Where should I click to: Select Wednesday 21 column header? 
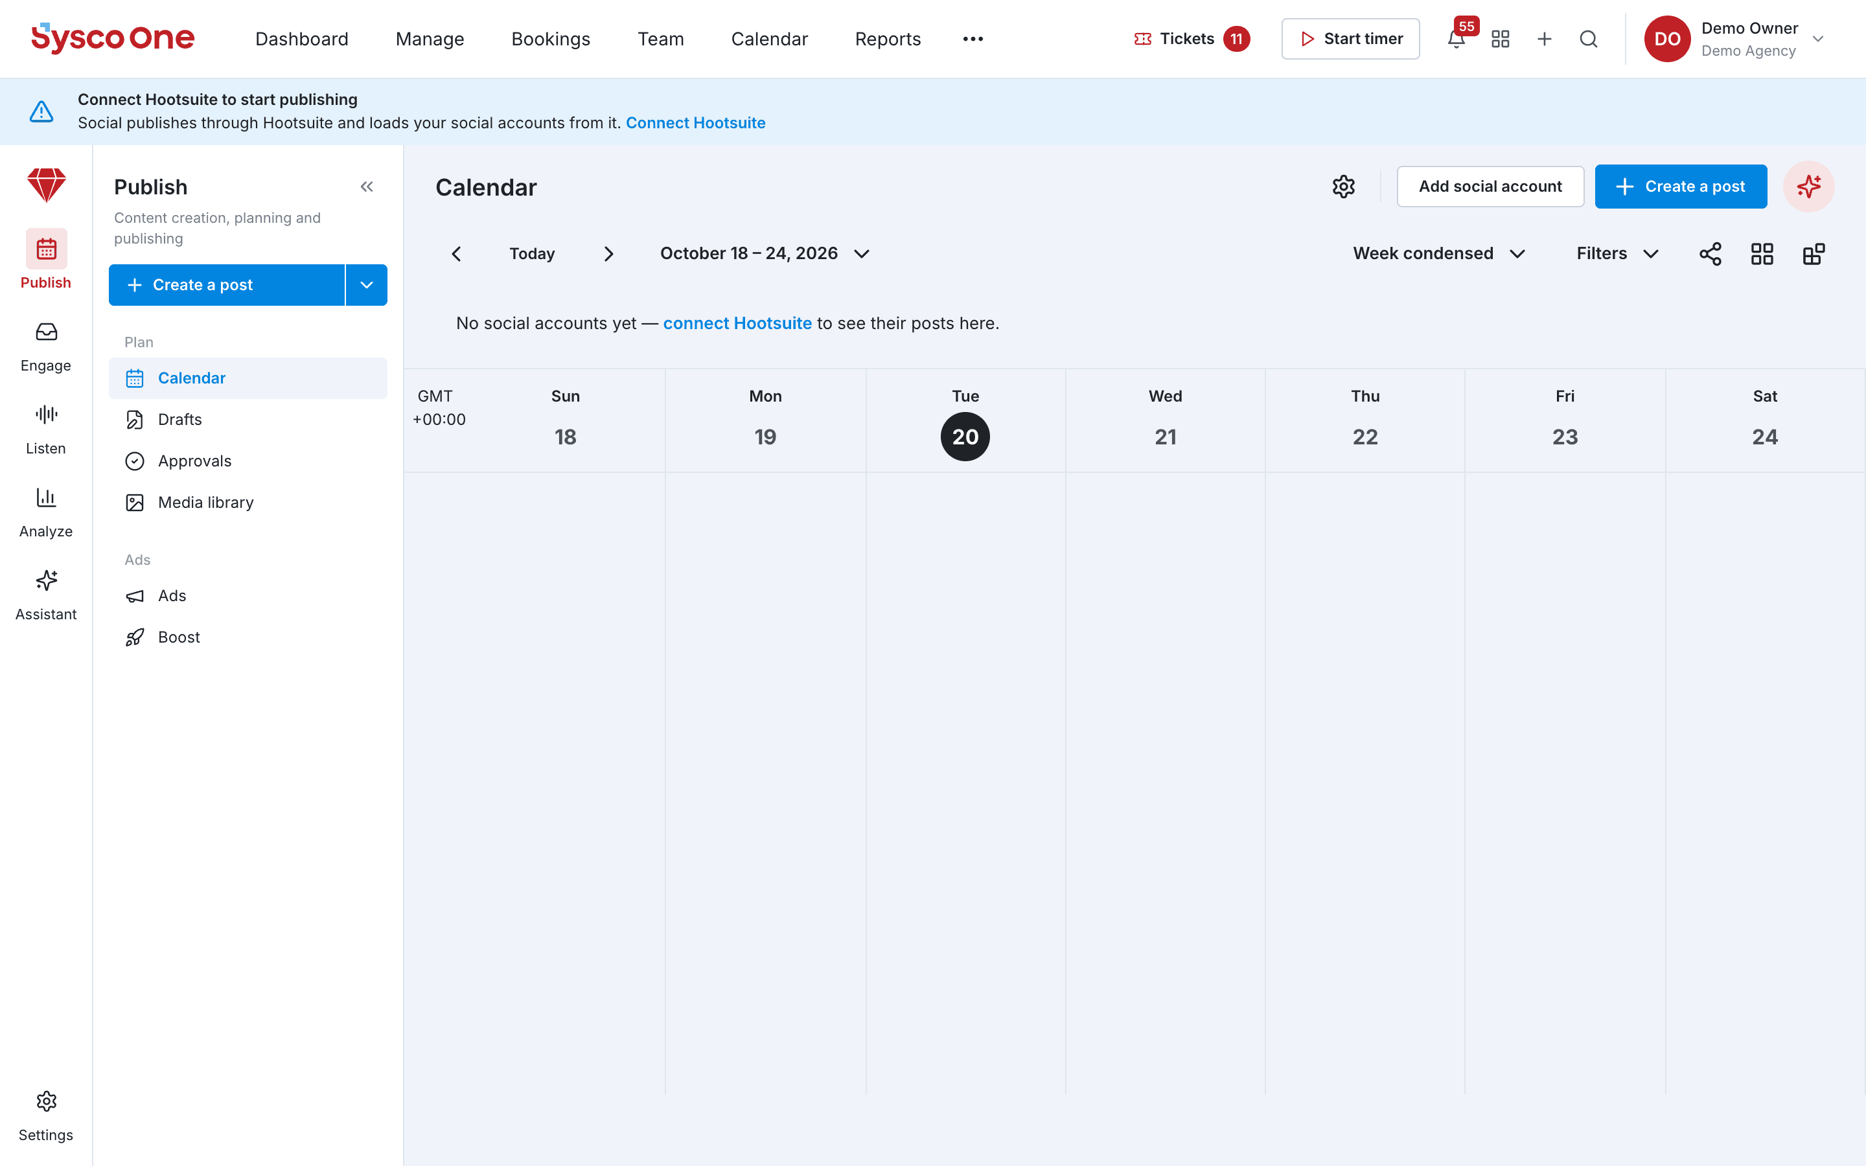[1165, 420]
